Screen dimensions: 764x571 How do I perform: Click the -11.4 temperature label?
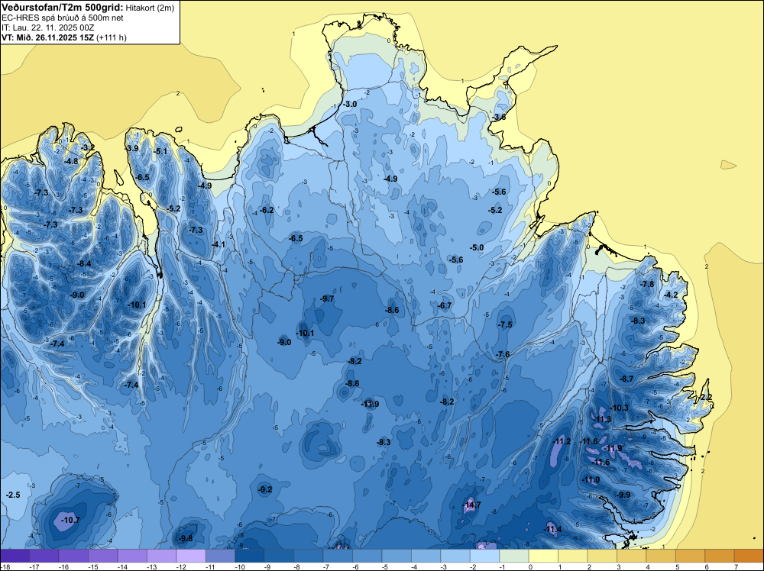point(552,530)
